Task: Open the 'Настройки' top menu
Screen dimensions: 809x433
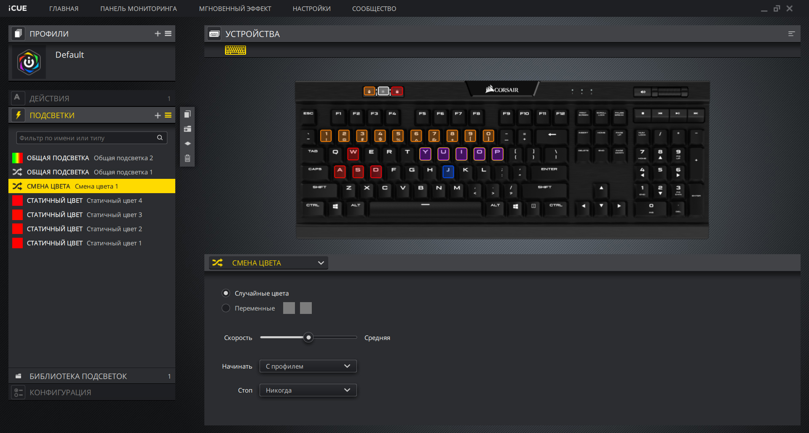Action: coord(311,9)
